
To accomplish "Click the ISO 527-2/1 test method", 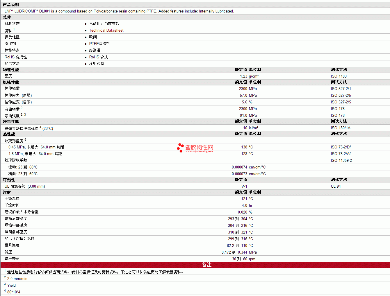I will (x=341, y=89).
